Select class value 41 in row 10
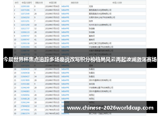The image size is (160, 116). (x=35, y=40)
